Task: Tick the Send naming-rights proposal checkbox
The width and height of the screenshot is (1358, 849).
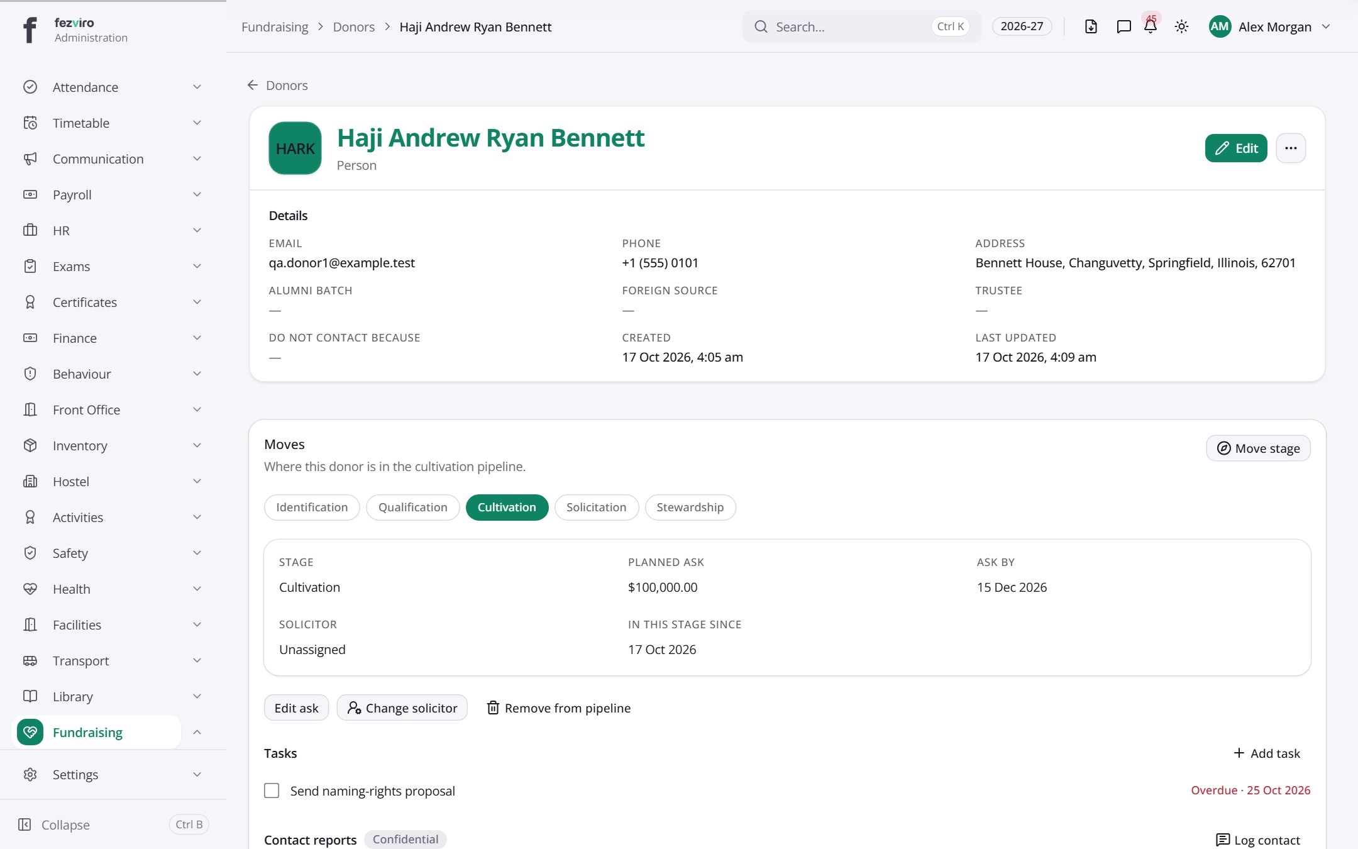Action: tap(272, 791)
